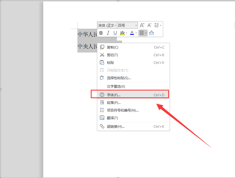Click the selected text 中华人民 in the document
235x178 pixels.
tap(88, 34)
